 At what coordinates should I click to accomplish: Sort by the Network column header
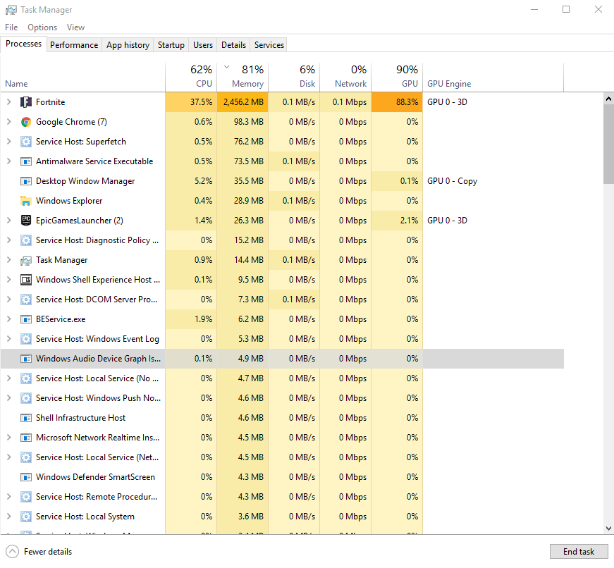click(345, 77)
